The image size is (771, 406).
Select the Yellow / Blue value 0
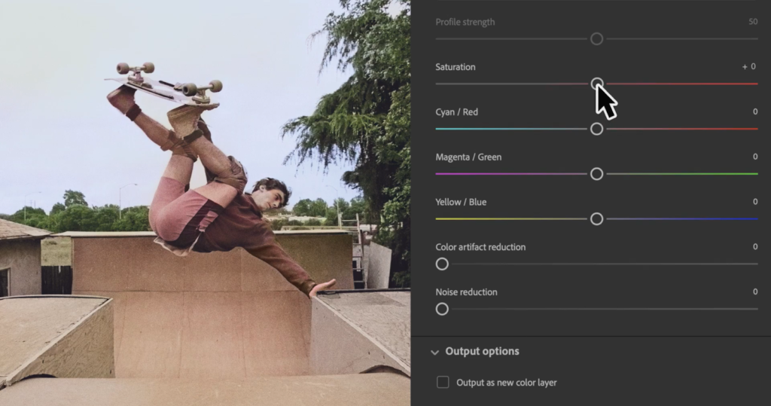click(755, 202)
